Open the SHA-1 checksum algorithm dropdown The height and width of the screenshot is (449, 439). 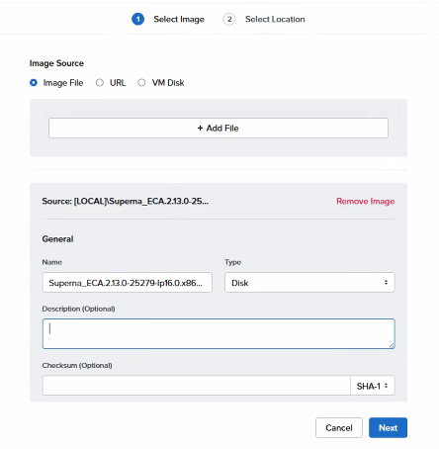pyautogui.click(x=373, y=386)
